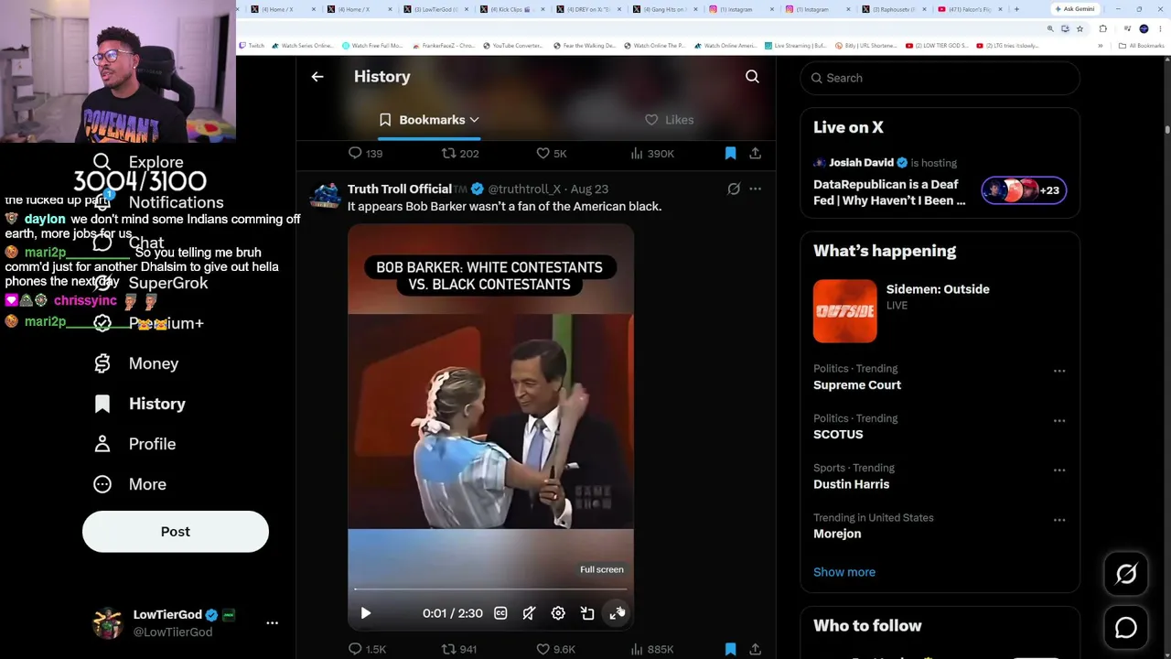Screen dimensions: 1171x659
Task: Switch to Raphousetv browser tab
Action: [x=893, y=9]
